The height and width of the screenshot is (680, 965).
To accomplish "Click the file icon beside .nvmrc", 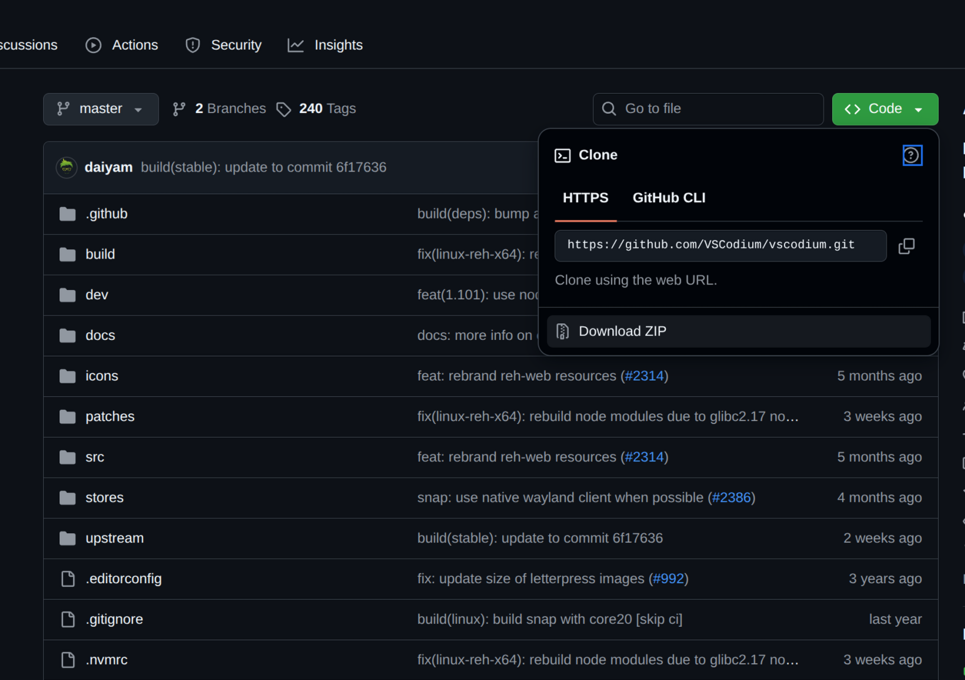I will pyautogui.click(x=68, y=660).
